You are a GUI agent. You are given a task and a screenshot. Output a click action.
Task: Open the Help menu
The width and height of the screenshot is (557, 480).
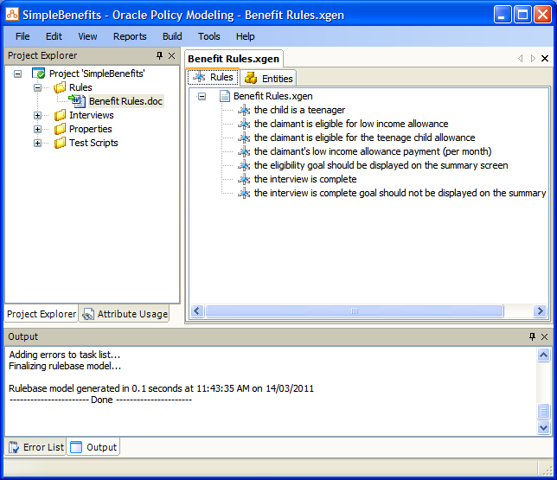coord(245,36)
